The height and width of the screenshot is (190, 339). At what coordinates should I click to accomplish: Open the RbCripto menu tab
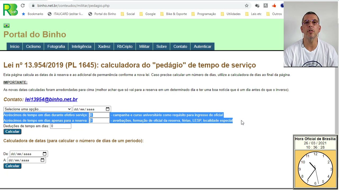click(125, 46)
